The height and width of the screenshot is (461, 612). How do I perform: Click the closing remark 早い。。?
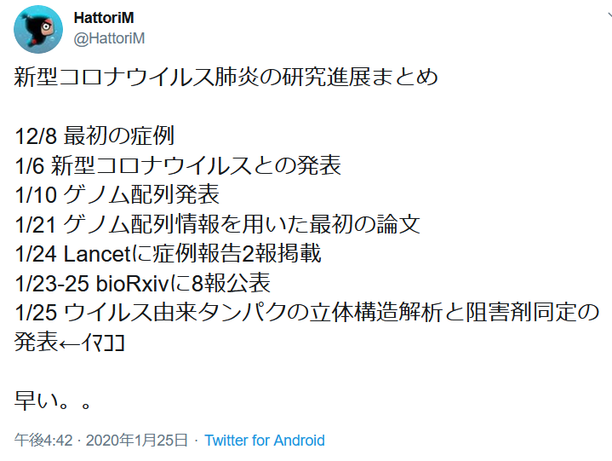coord(53,401)
